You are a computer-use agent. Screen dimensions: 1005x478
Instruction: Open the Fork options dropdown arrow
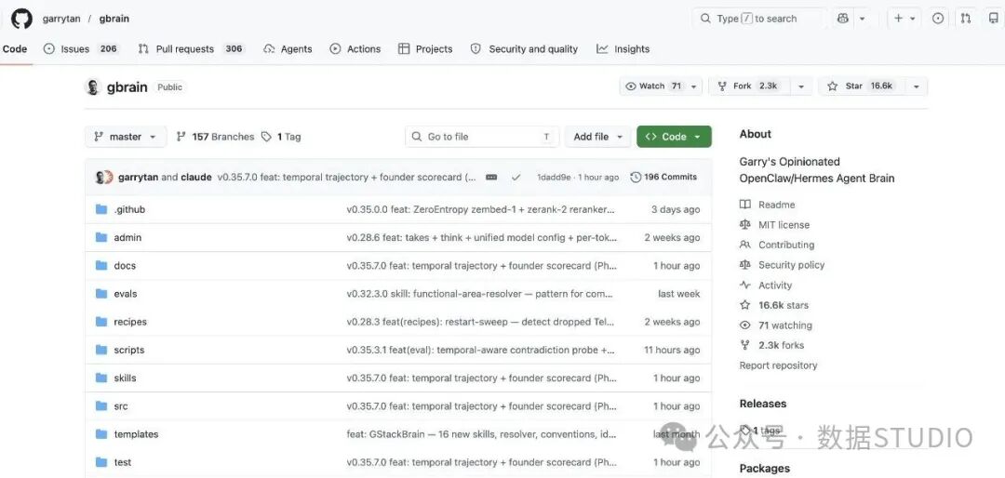pos(800,86)
